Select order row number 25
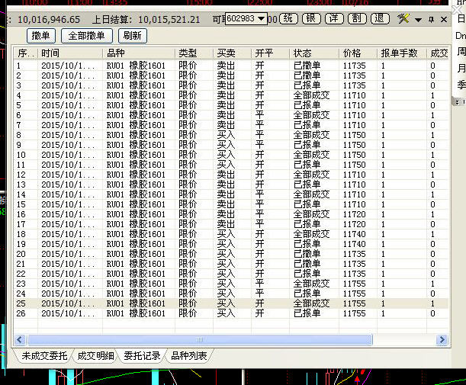Image resolution: width=466 pixels, height=385 pixels. 229,303
